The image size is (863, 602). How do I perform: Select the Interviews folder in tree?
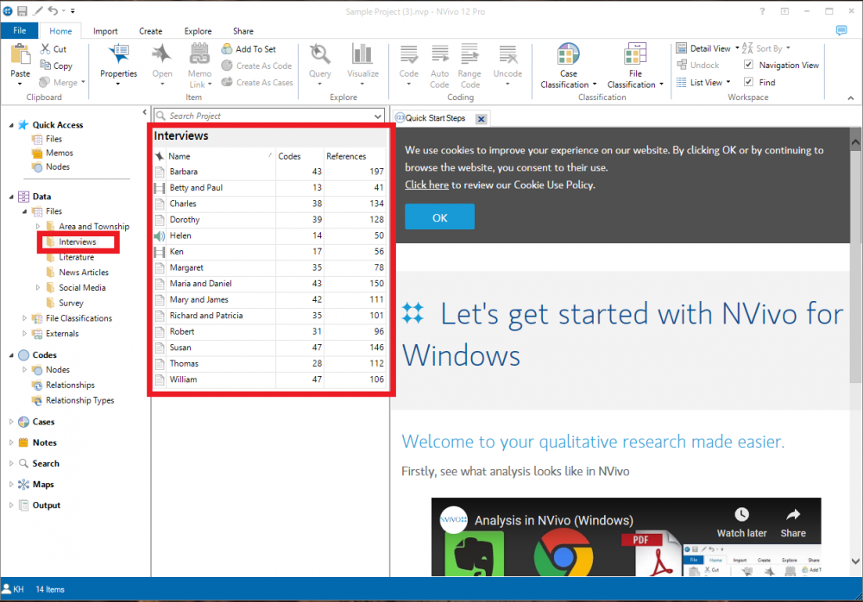[x=78, y=241]
